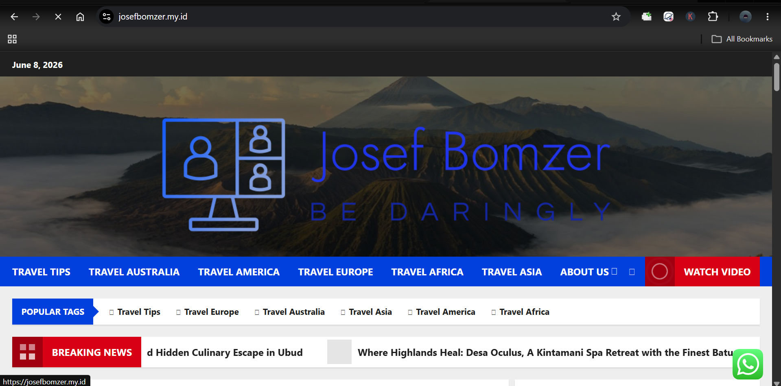
Task: Open the Desa Oculus Kintamani Spa headline
Action: coord(545,353)
